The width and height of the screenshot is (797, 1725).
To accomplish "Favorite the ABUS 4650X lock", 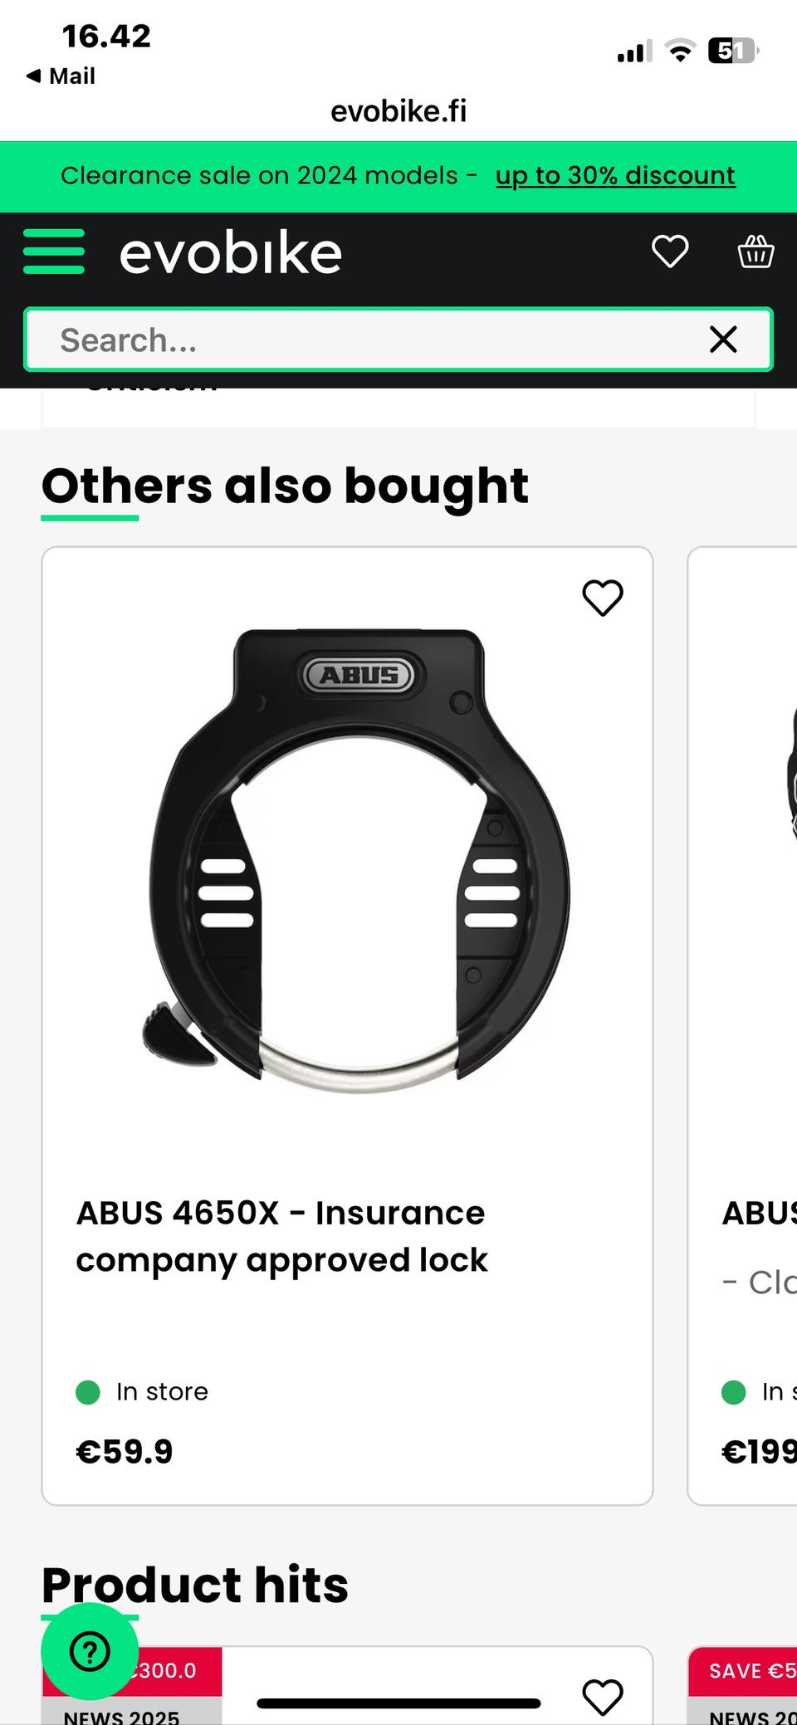I will (603, 598).
